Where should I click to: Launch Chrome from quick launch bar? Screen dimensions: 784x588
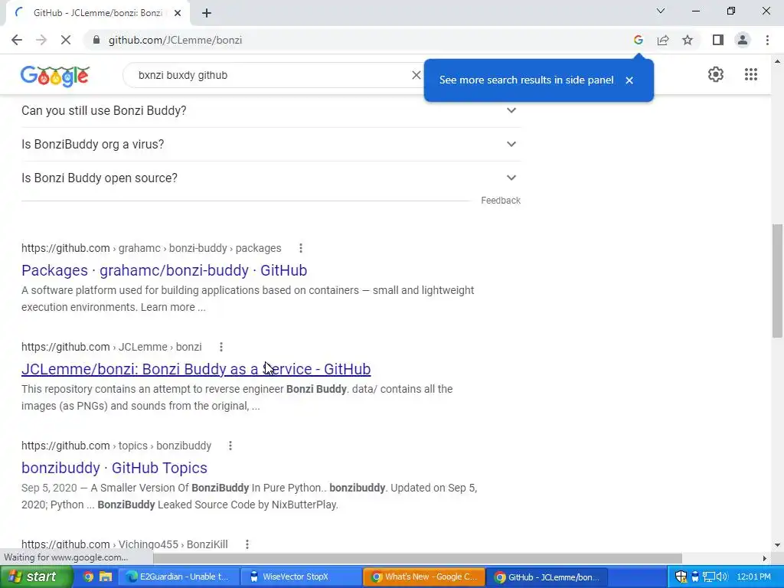pyautogui.click(x=88, y=577)
